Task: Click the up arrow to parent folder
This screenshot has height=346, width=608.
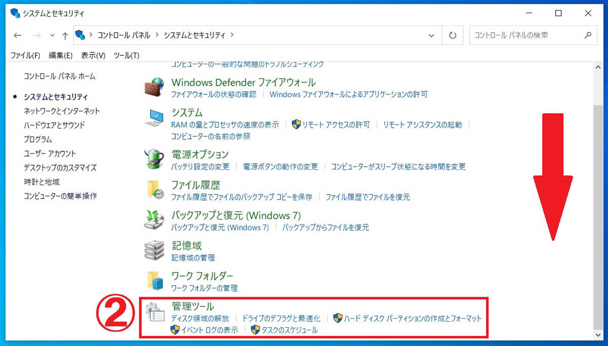Action: tap(65, 35)
